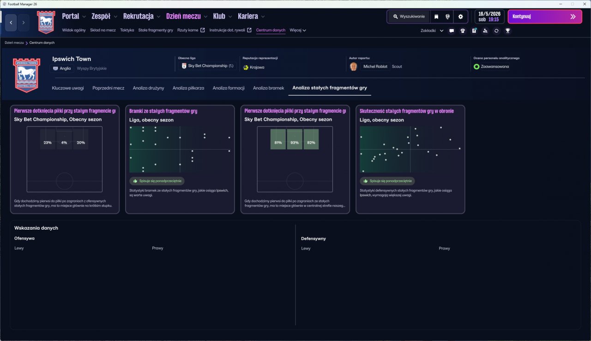
Task: Go forward with the right arrow button
Action: pos(24,22)
